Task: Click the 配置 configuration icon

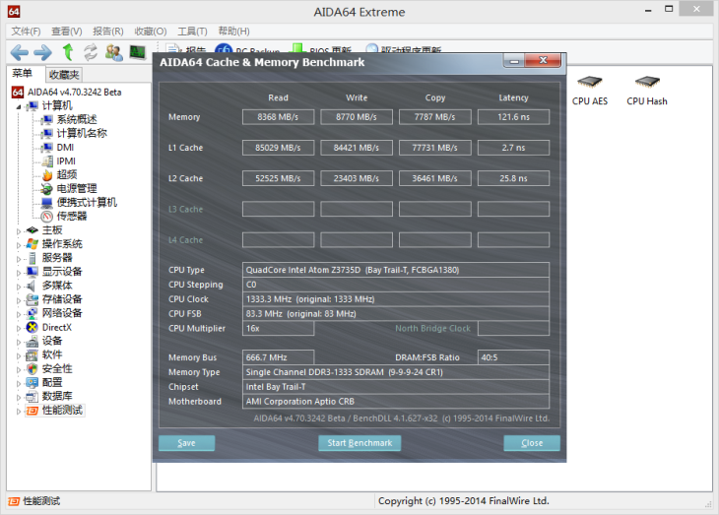Action: coord(33,382)
